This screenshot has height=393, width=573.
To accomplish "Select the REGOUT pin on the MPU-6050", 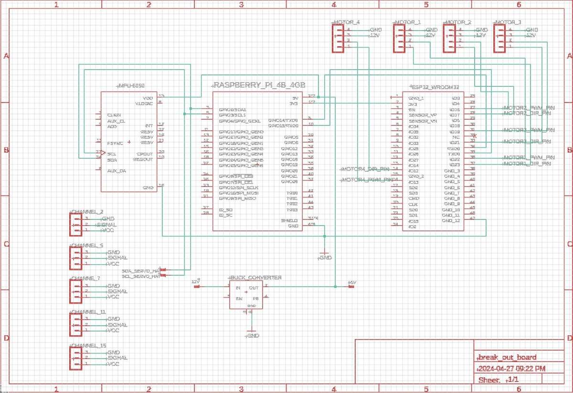I will [143, 159].
